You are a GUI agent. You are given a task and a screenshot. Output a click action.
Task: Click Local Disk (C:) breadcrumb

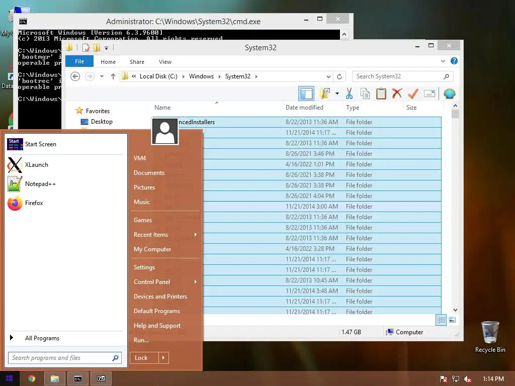click(158, 76)
